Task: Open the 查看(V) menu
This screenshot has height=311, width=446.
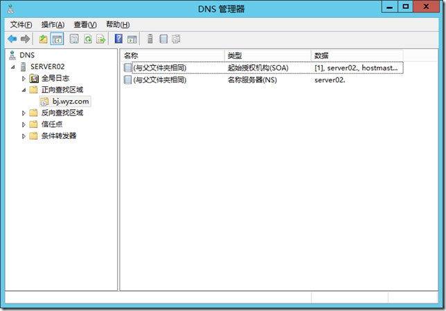Action: [85, 25]
